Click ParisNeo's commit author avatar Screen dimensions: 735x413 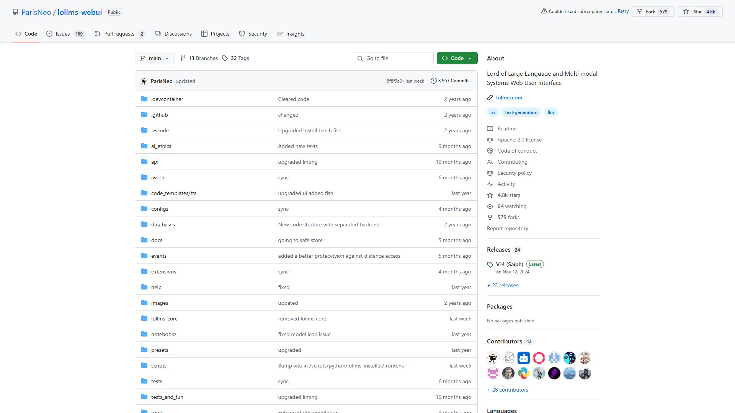144,81
